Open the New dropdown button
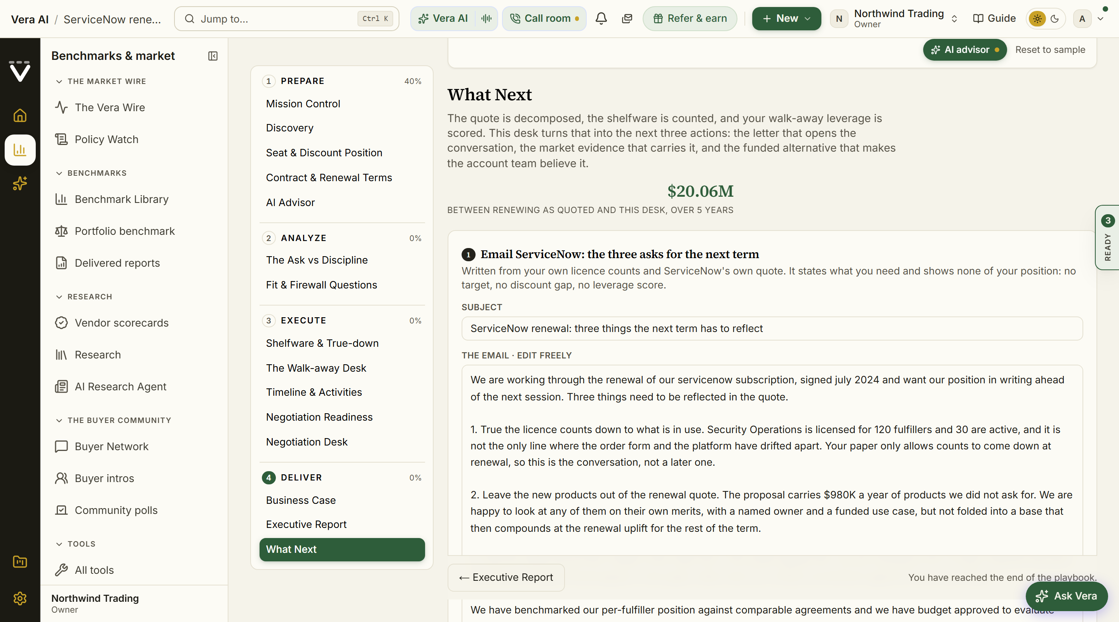The width and height of the screenshot is (1119, 622). point(786,19)
